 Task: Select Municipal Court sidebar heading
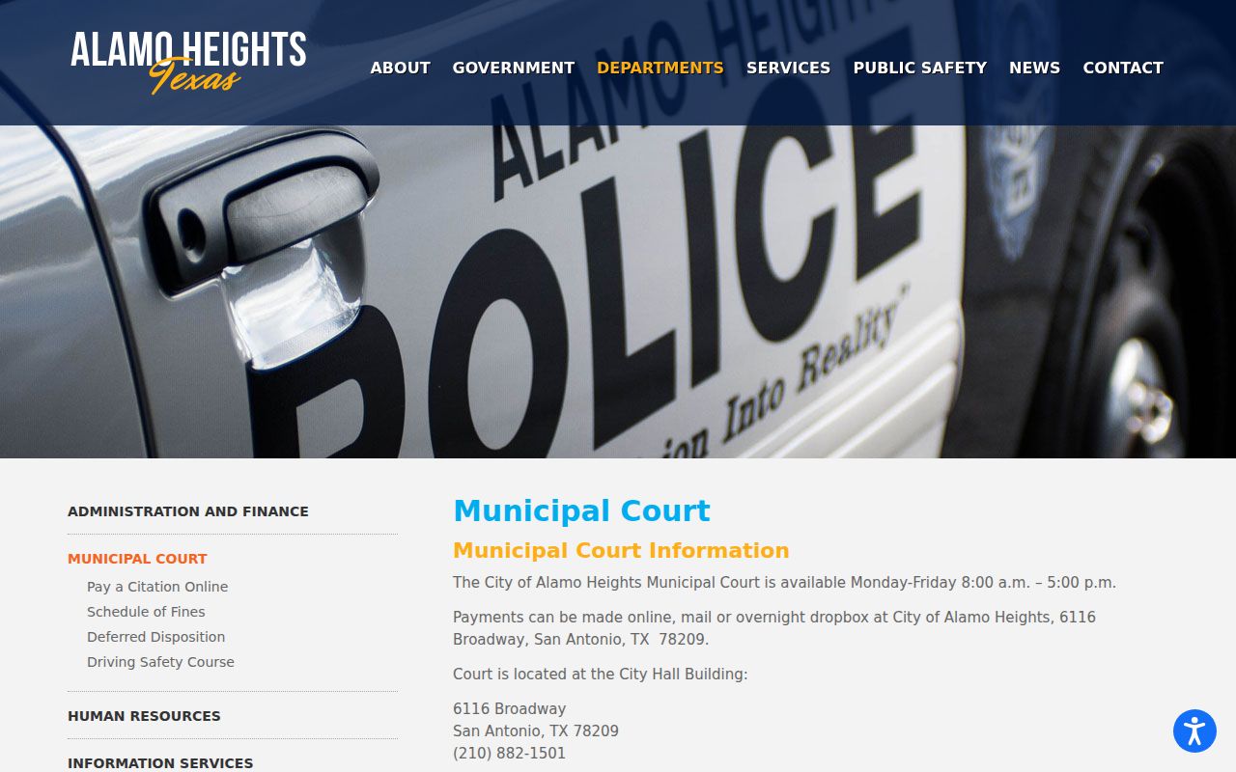pyautogui.click(x=137, y=559)
